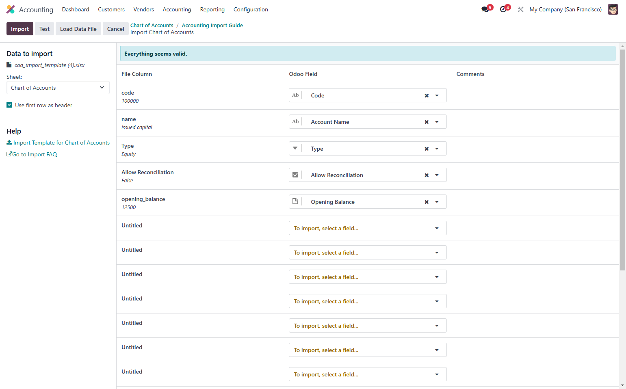626x389 pixels.
Task: Expand the Account Name field dropdown arrow
Action: (437, 122)
